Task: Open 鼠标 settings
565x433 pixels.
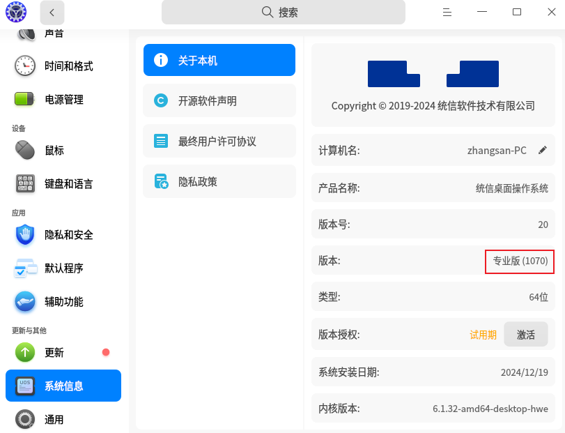Action: (63, 150)
